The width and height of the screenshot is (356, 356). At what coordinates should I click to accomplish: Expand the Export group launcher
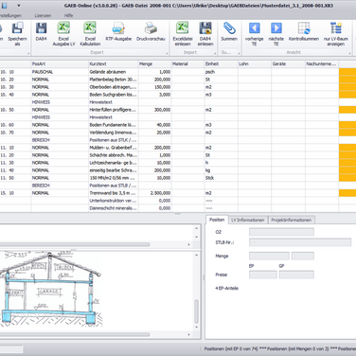point(167,53)
